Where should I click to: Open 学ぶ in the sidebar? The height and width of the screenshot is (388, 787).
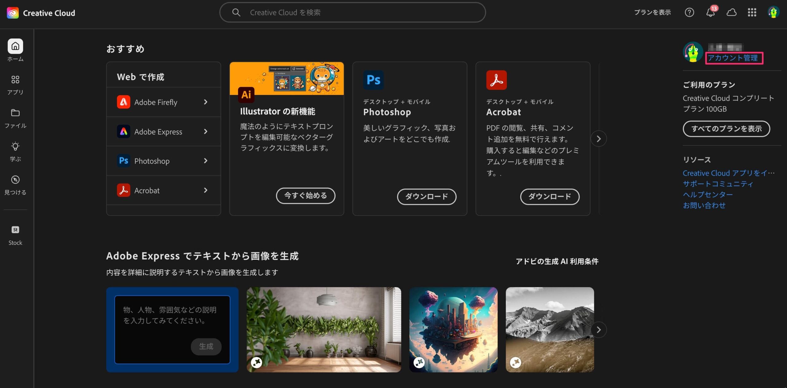[15, 152]
